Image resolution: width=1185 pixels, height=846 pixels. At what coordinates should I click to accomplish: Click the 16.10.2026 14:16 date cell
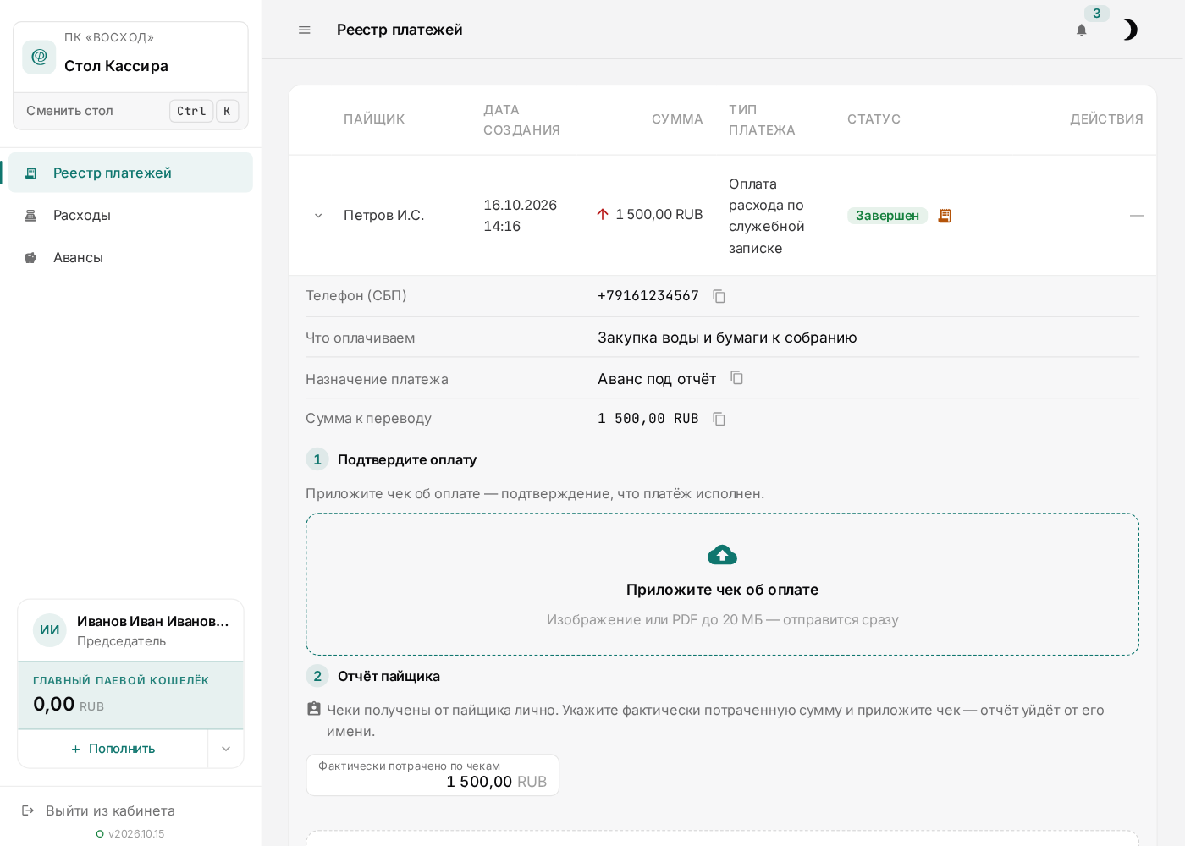tap(521, 216)
